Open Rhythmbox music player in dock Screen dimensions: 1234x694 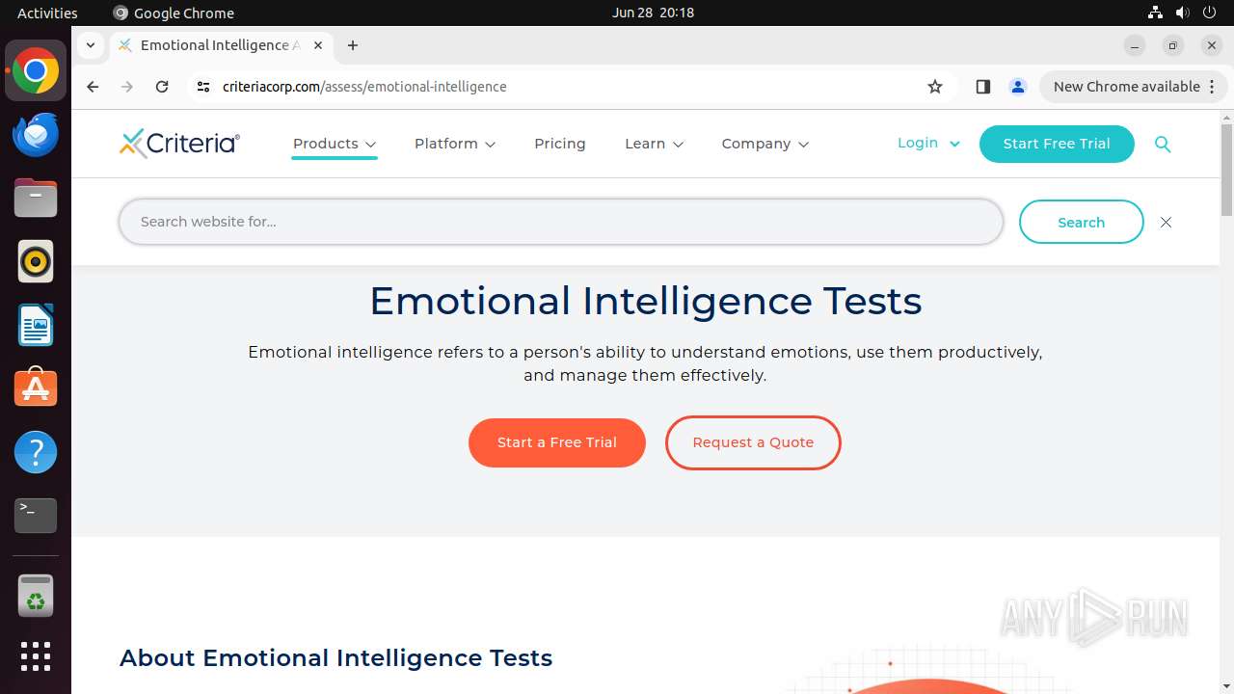click(36, 261)
